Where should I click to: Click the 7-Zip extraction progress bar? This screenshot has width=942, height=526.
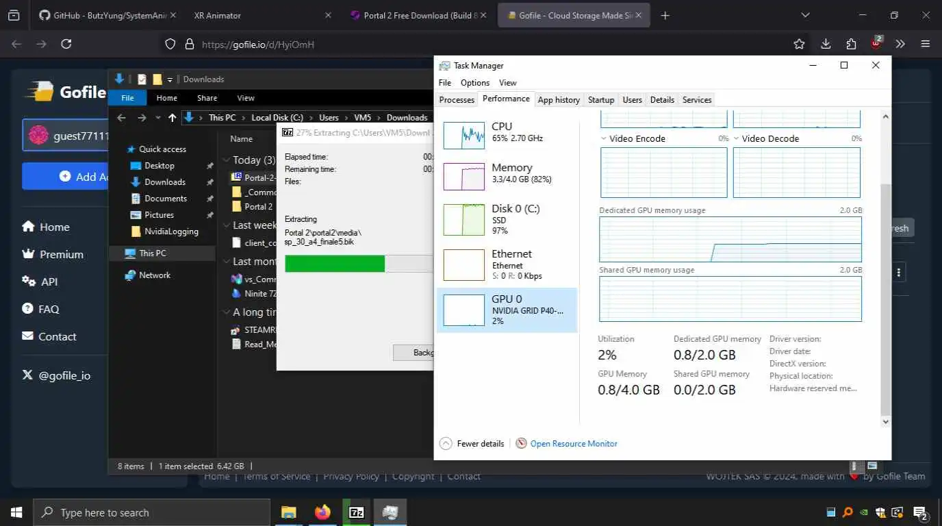(359, 264)
